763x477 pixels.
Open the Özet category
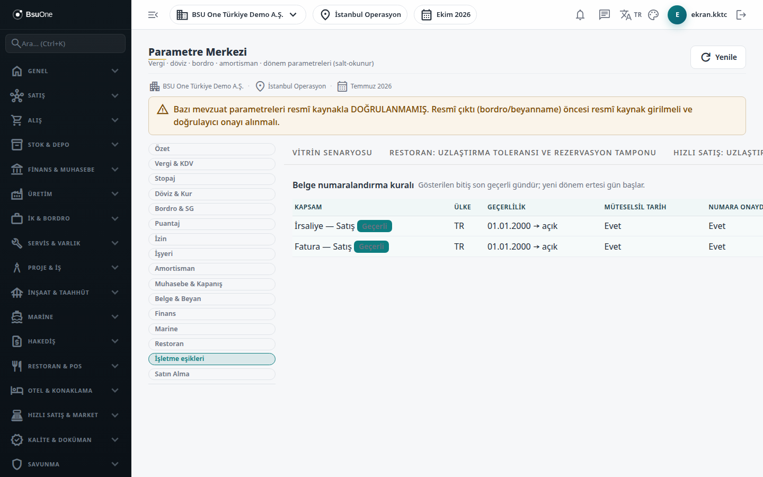click(212, 149)
